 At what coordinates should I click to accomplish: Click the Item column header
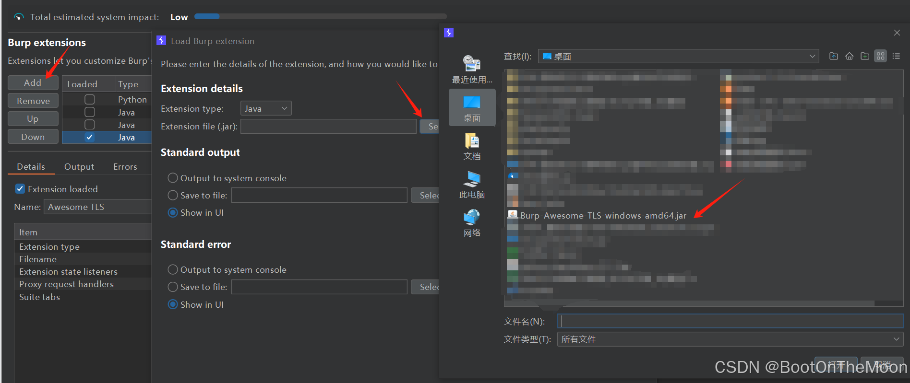click(83, 232)
